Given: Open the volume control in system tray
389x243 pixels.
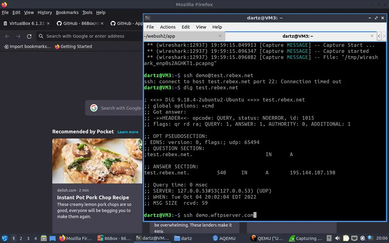Looking at the screenshot, I should [x=338, y=238].
